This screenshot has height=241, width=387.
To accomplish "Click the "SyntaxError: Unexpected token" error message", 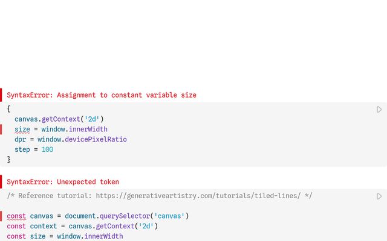I will click(x=63, y=182).
